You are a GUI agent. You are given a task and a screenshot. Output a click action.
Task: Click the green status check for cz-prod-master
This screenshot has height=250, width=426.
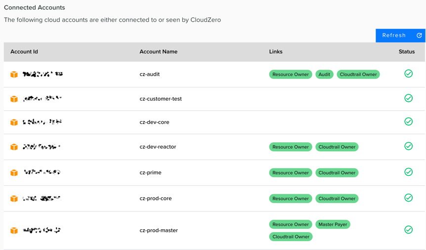point(408,230)
